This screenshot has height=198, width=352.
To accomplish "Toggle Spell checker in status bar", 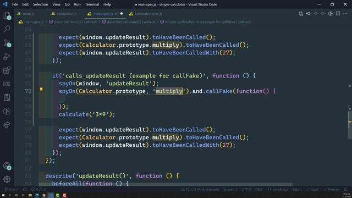I will pos(312,189).
